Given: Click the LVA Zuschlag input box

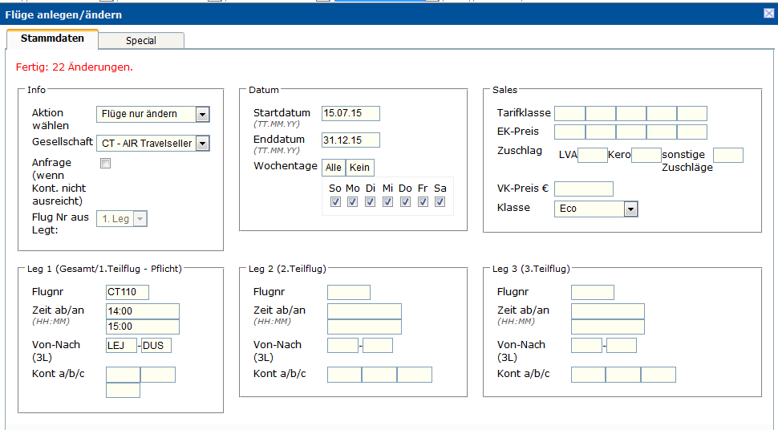Looking at the screenshot, I should [x=593, y=155].
